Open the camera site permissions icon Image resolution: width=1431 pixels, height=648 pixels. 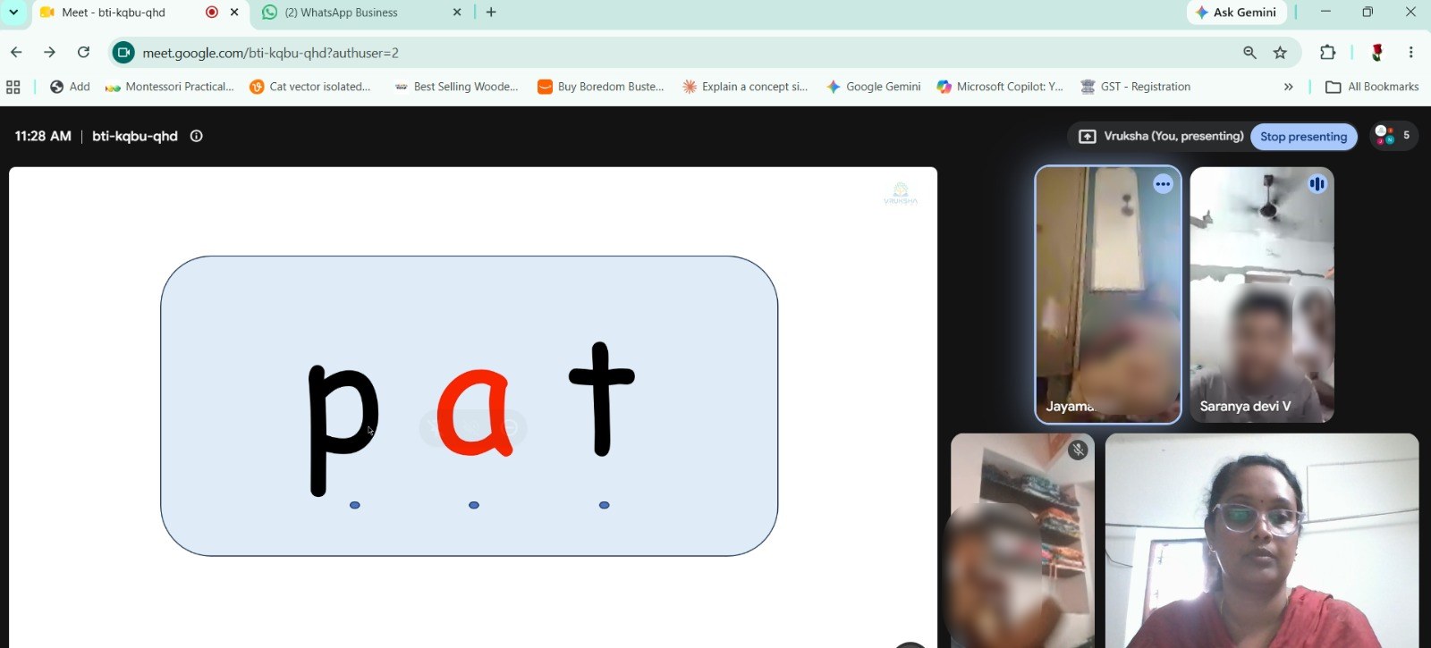tap(123, 53)
